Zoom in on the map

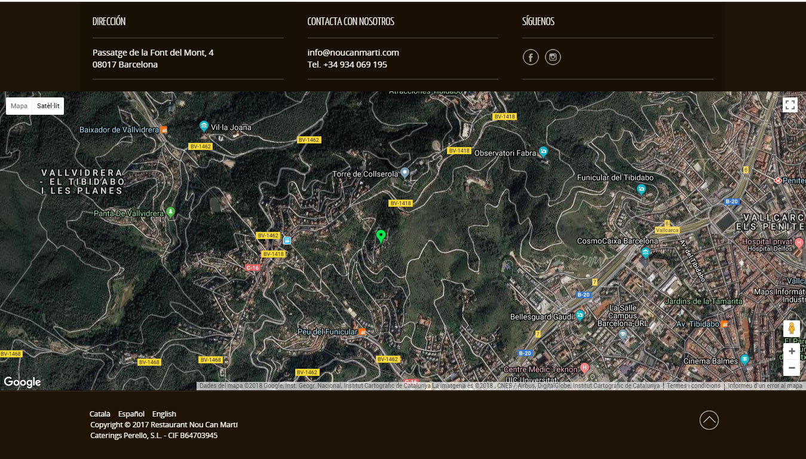791,351
